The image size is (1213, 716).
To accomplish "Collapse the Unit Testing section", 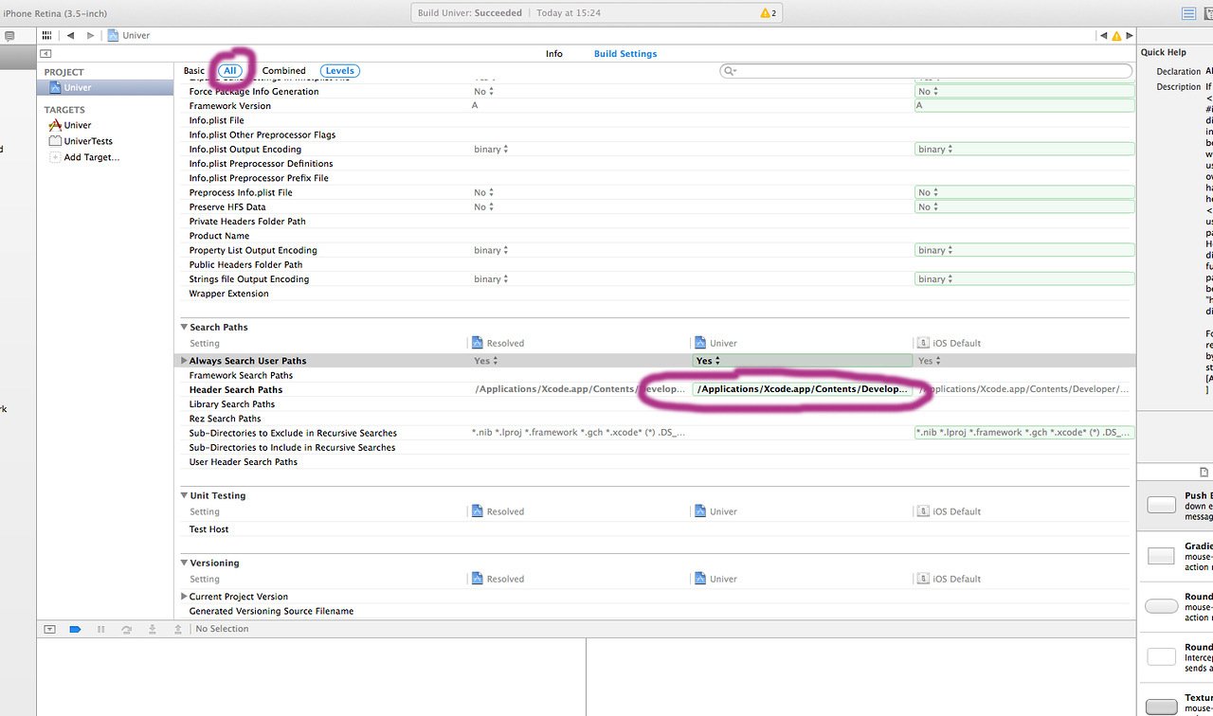I will pyautogui.click(x=184, y=496).
